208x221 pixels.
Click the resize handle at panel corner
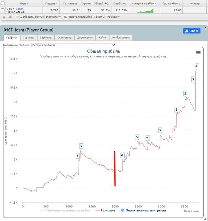pos(205,219)
